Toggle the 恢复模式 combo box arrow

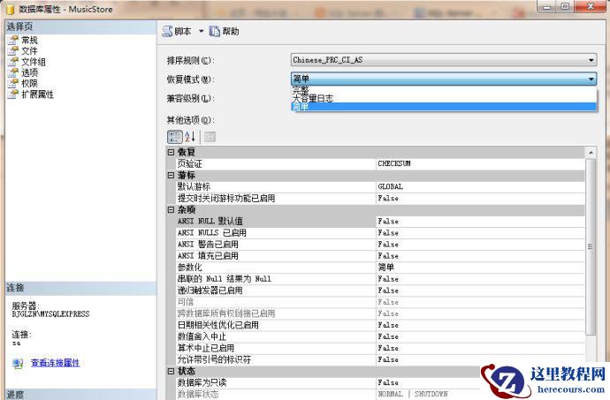click(591, 79)
